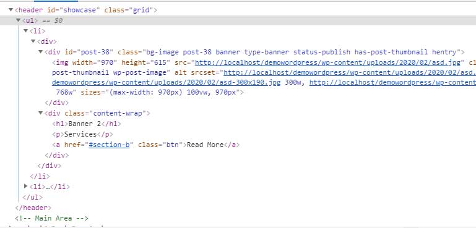
Task: Select the Main Area comment
Action: (x=51, y=218)
